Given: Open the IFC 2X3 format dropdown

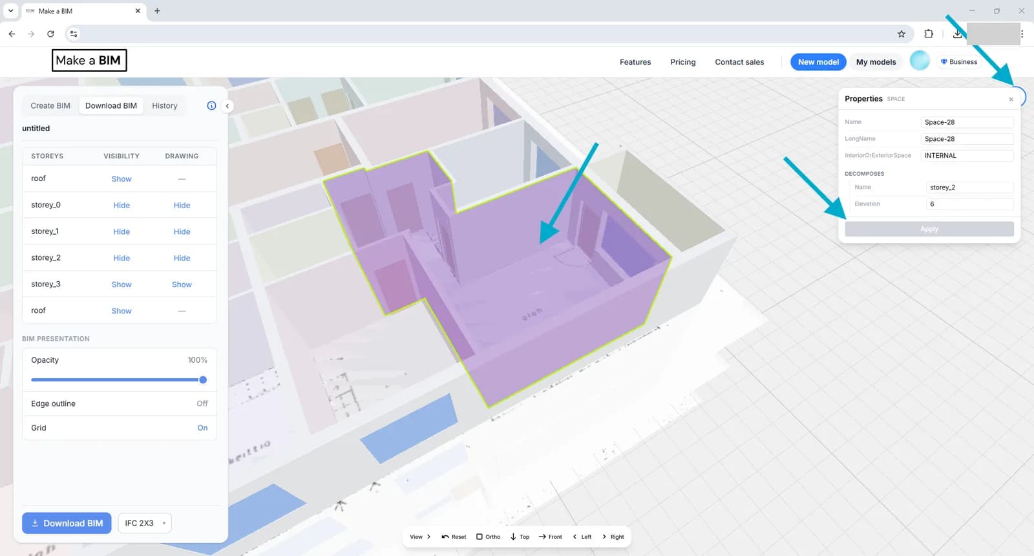Looking at the screenshot, I should [x=145, y=523].
